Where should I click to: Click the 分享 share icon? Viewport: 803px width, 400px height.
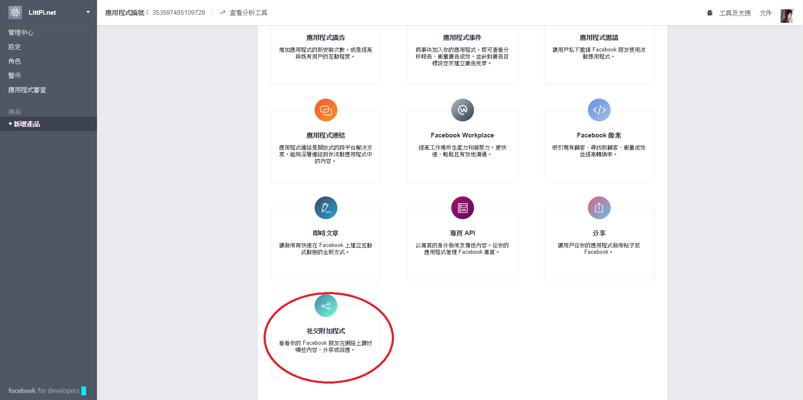tap(599, 208)
